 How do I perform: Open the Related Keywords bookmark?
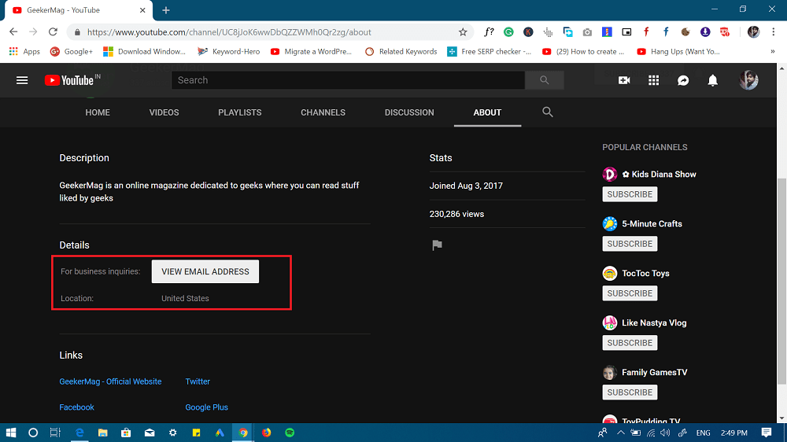(x=401, y=52)
